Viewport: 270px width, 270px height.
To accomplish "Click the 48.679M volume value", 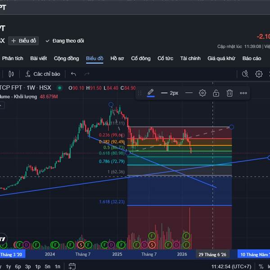I will pyautogui.click(x=49, y=97).
